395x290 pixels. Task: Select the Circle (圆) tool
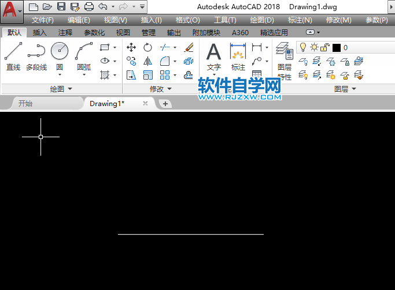click(60, 57)
